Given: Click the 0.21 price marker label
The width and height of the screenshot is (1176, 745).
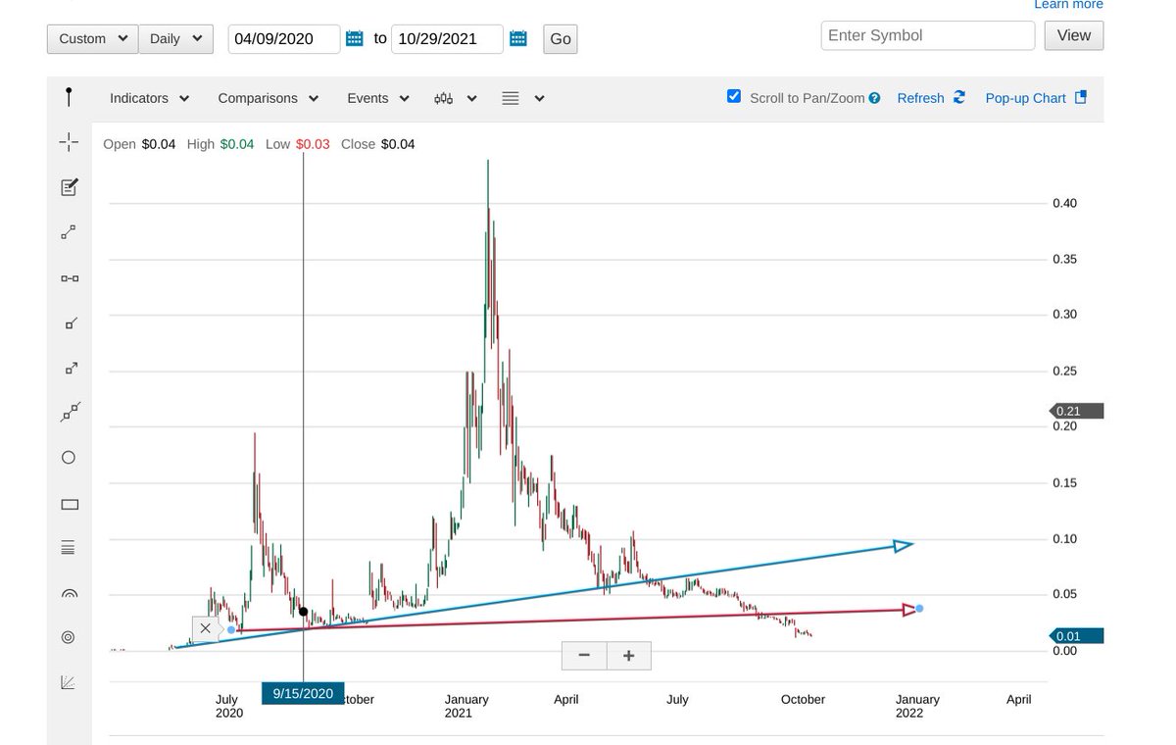Looking at the screenshot, I should click(x=1075, y=411).
